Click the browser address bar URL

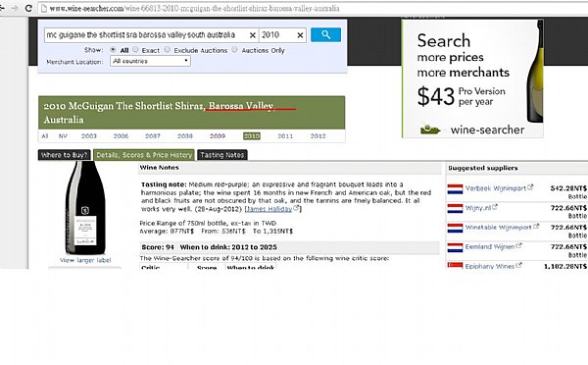pyautogui.click(x=195, y=8)
